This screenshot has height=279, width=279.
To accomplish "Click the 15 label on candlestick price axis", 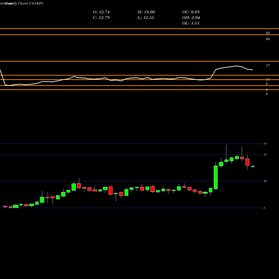I will (265, 155).
